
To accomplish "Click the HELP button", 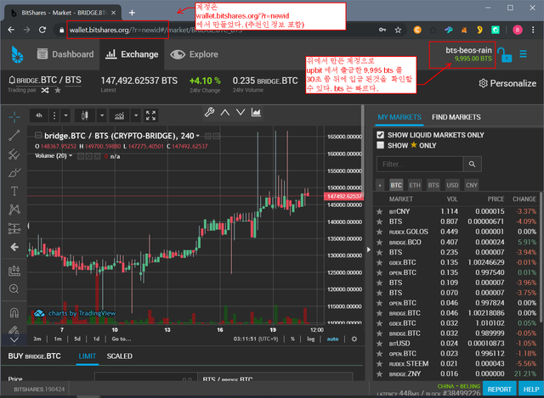I will tap(531, 389).
